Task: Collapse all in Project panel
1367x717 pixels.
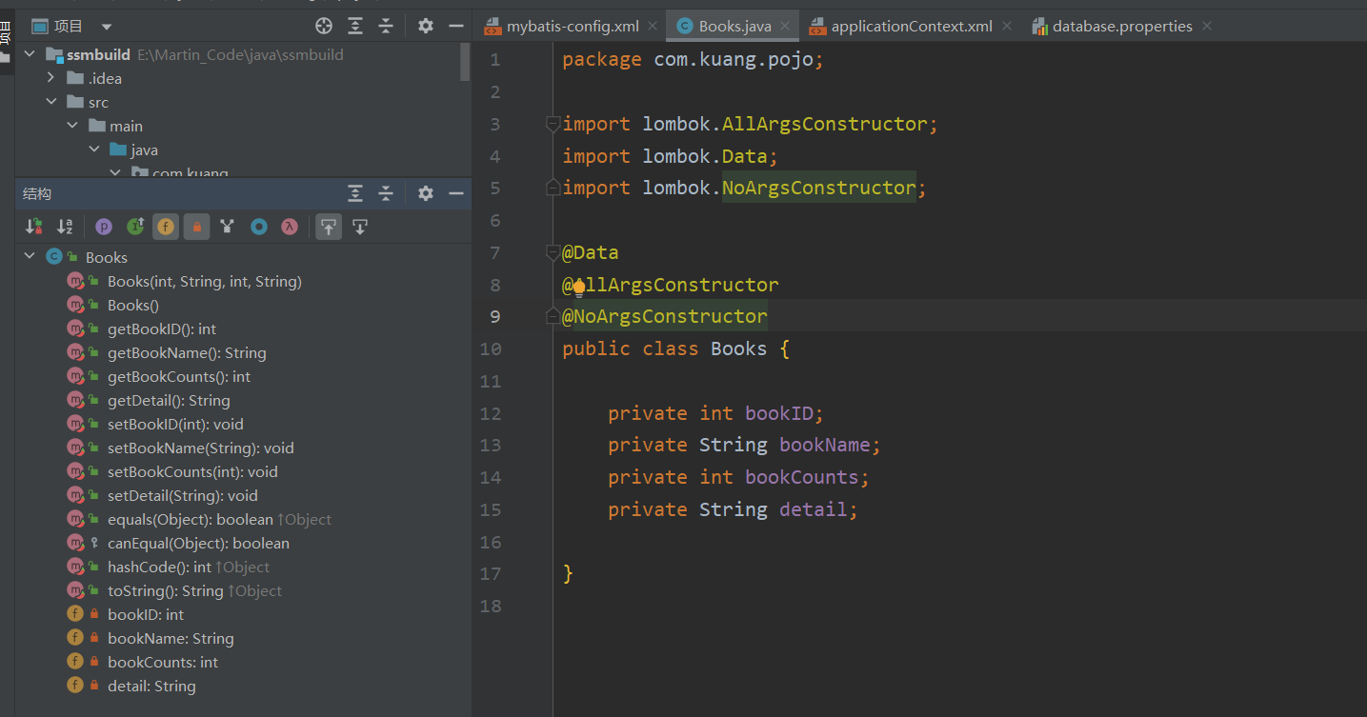Action: (x=386, y=26)
